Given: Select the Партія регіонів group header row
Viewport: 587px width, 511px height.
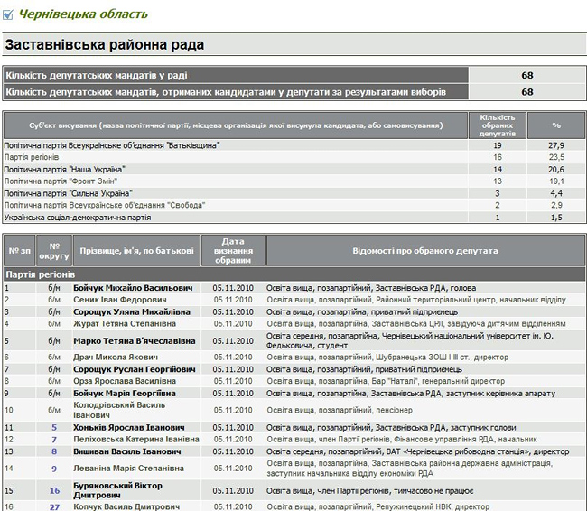Looking at the screenshot, I should click(41, 274).
